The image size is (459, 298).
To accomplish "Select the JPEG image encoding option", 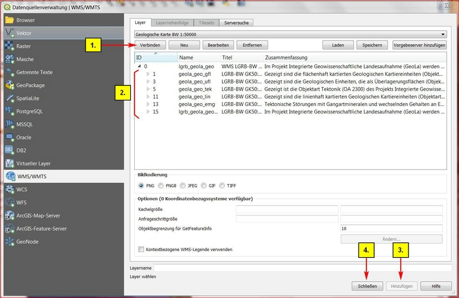I will click(183, 186).
